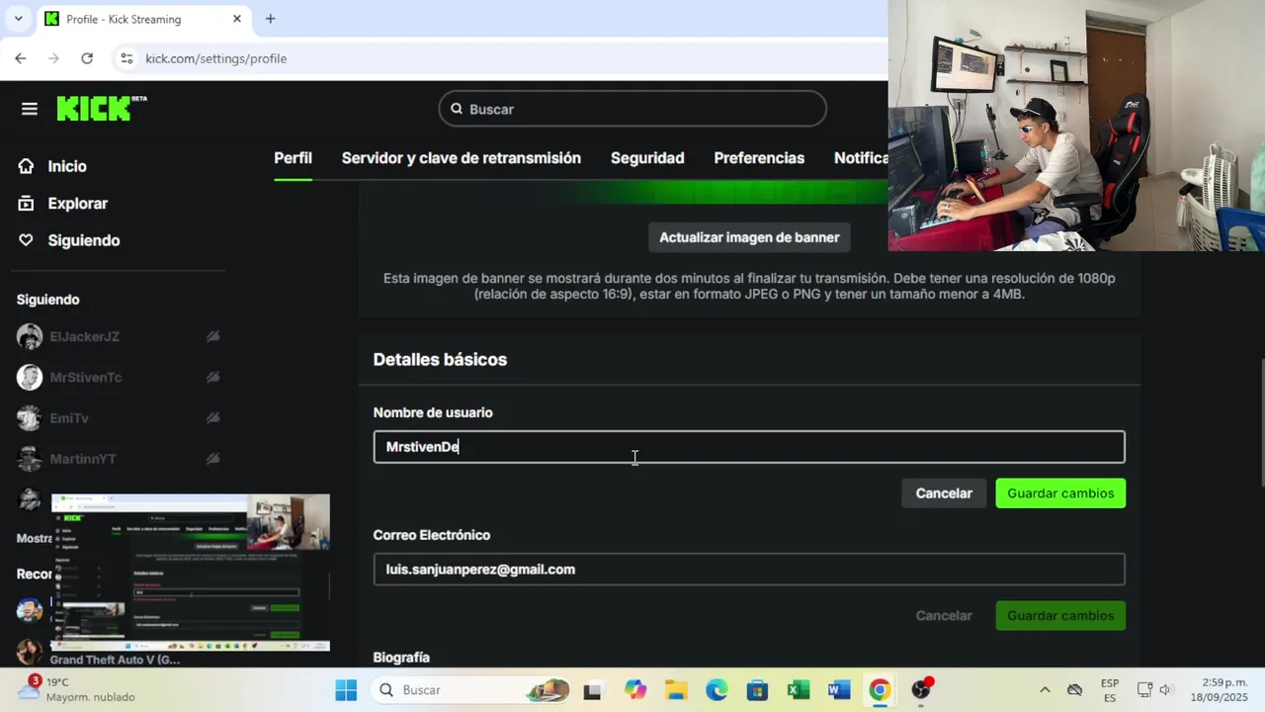
Task: Open the Windows Start menu
Action: tap(346, 690)
